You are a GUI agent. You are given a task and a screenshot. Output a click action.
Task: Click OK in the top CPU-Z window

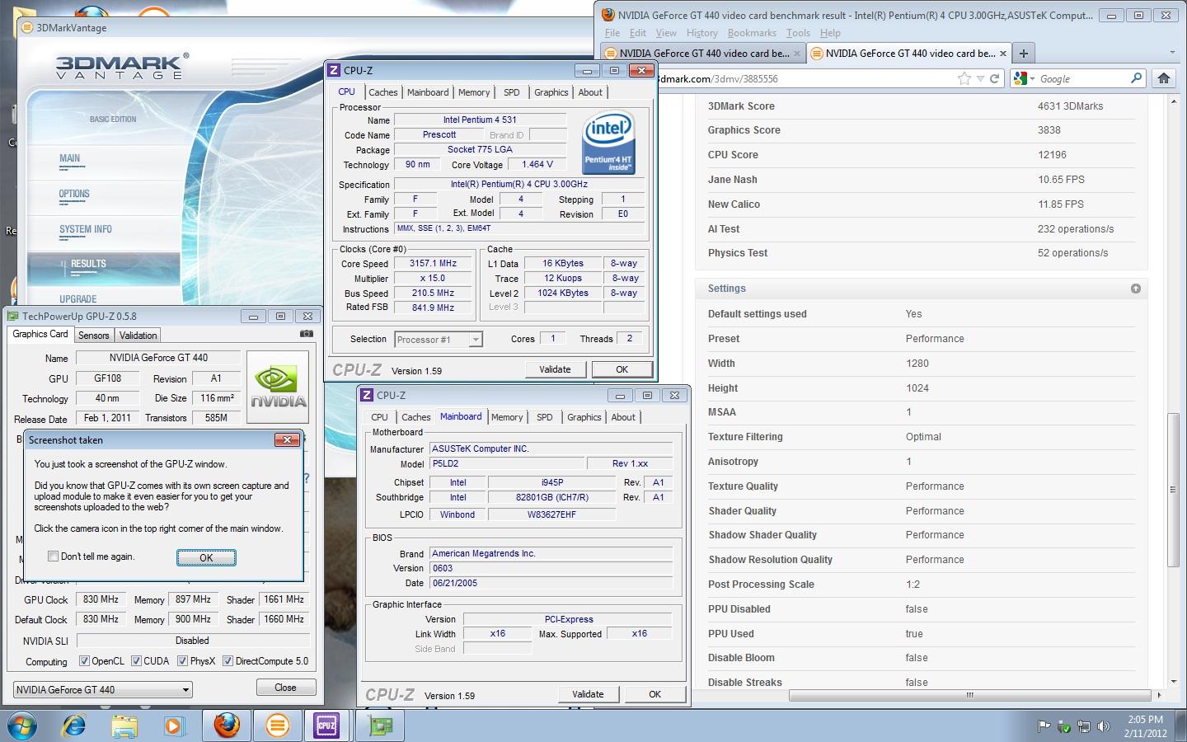(622, 369)
